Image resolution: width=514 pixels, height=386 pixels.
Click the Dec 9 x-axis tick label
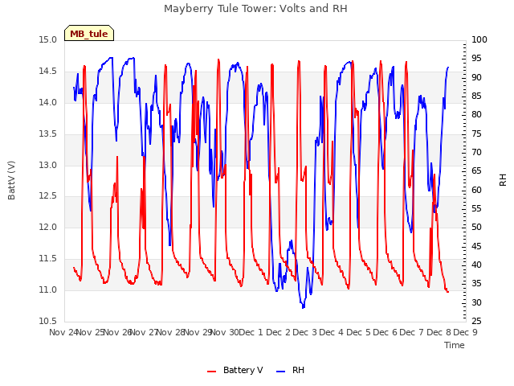point(465,332)
